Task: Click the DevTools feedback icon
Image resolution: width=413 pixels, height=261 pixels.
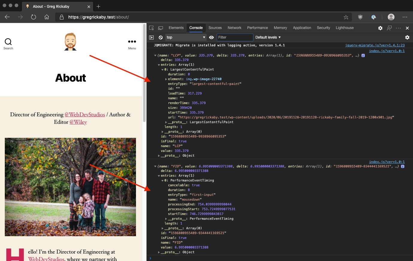Action: [389, 28]
